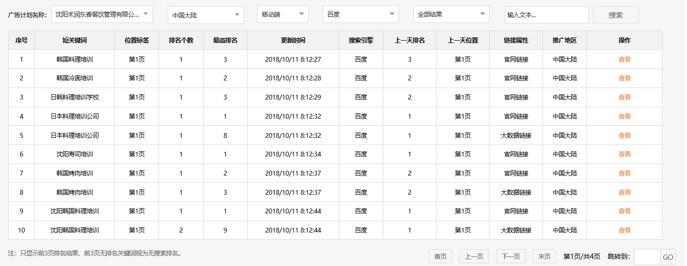Open the 移动端 device dropdown
This screenshot has width=687, height=266.
(x=283, y=14)
